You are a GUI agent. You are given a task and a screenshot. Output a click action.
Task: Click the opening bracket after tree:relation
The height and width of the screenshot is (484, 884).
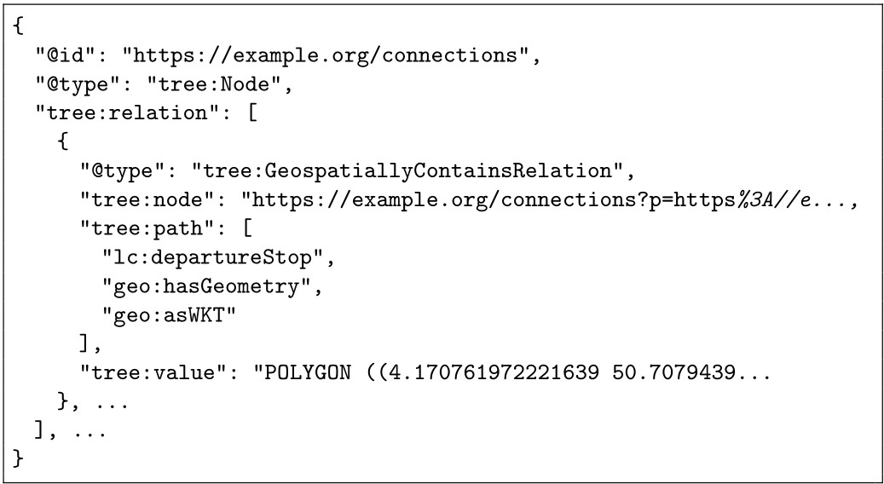(251, 114)
